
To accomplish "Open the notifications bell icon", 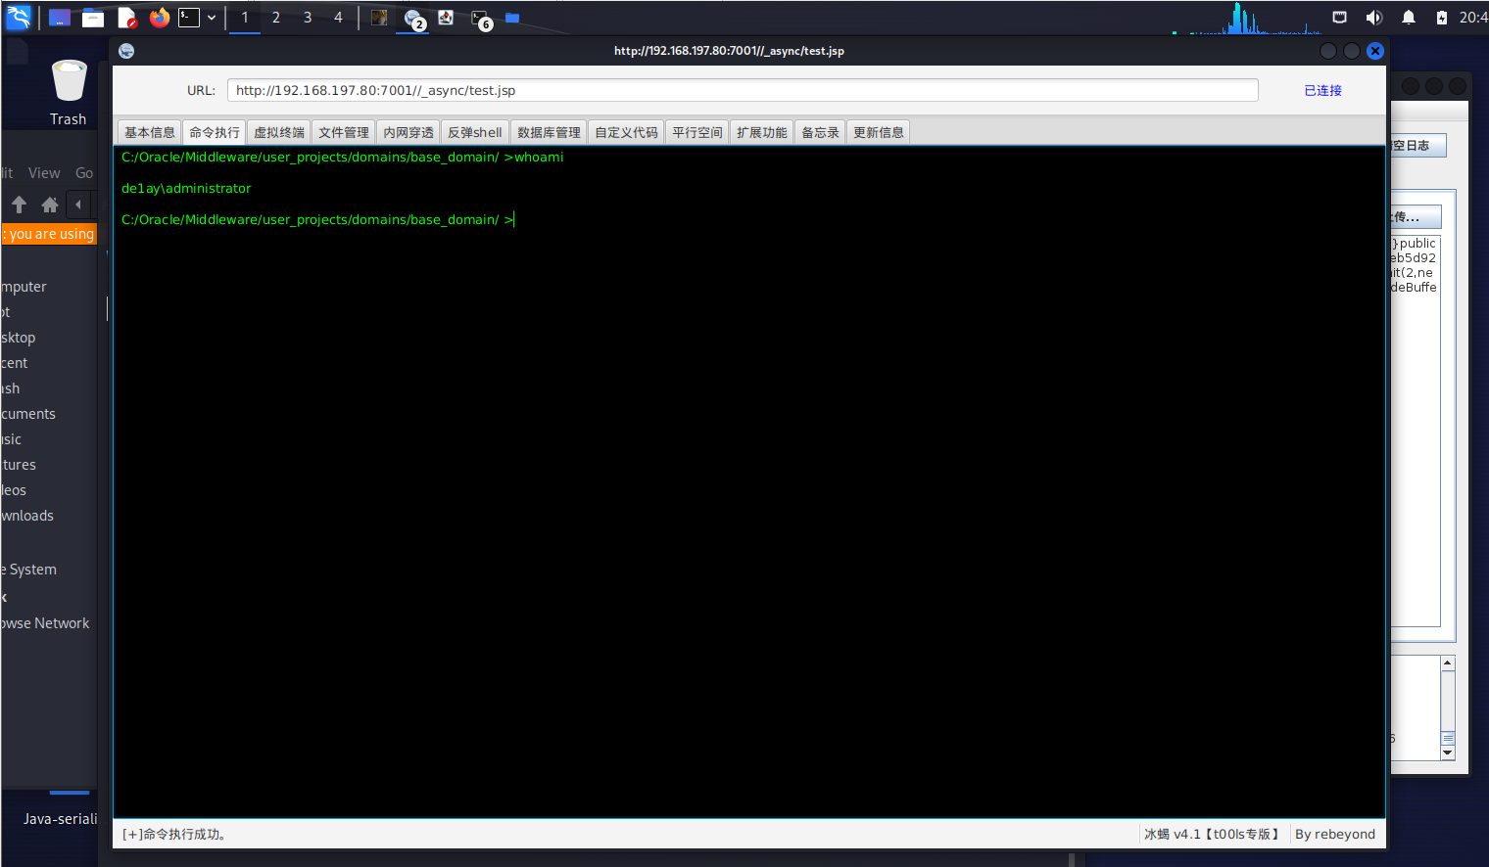I will [x=1409, y=18].
